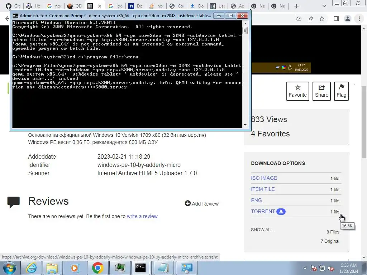
Task: Open Chrome three-dot menu
Action: [359, 19]
